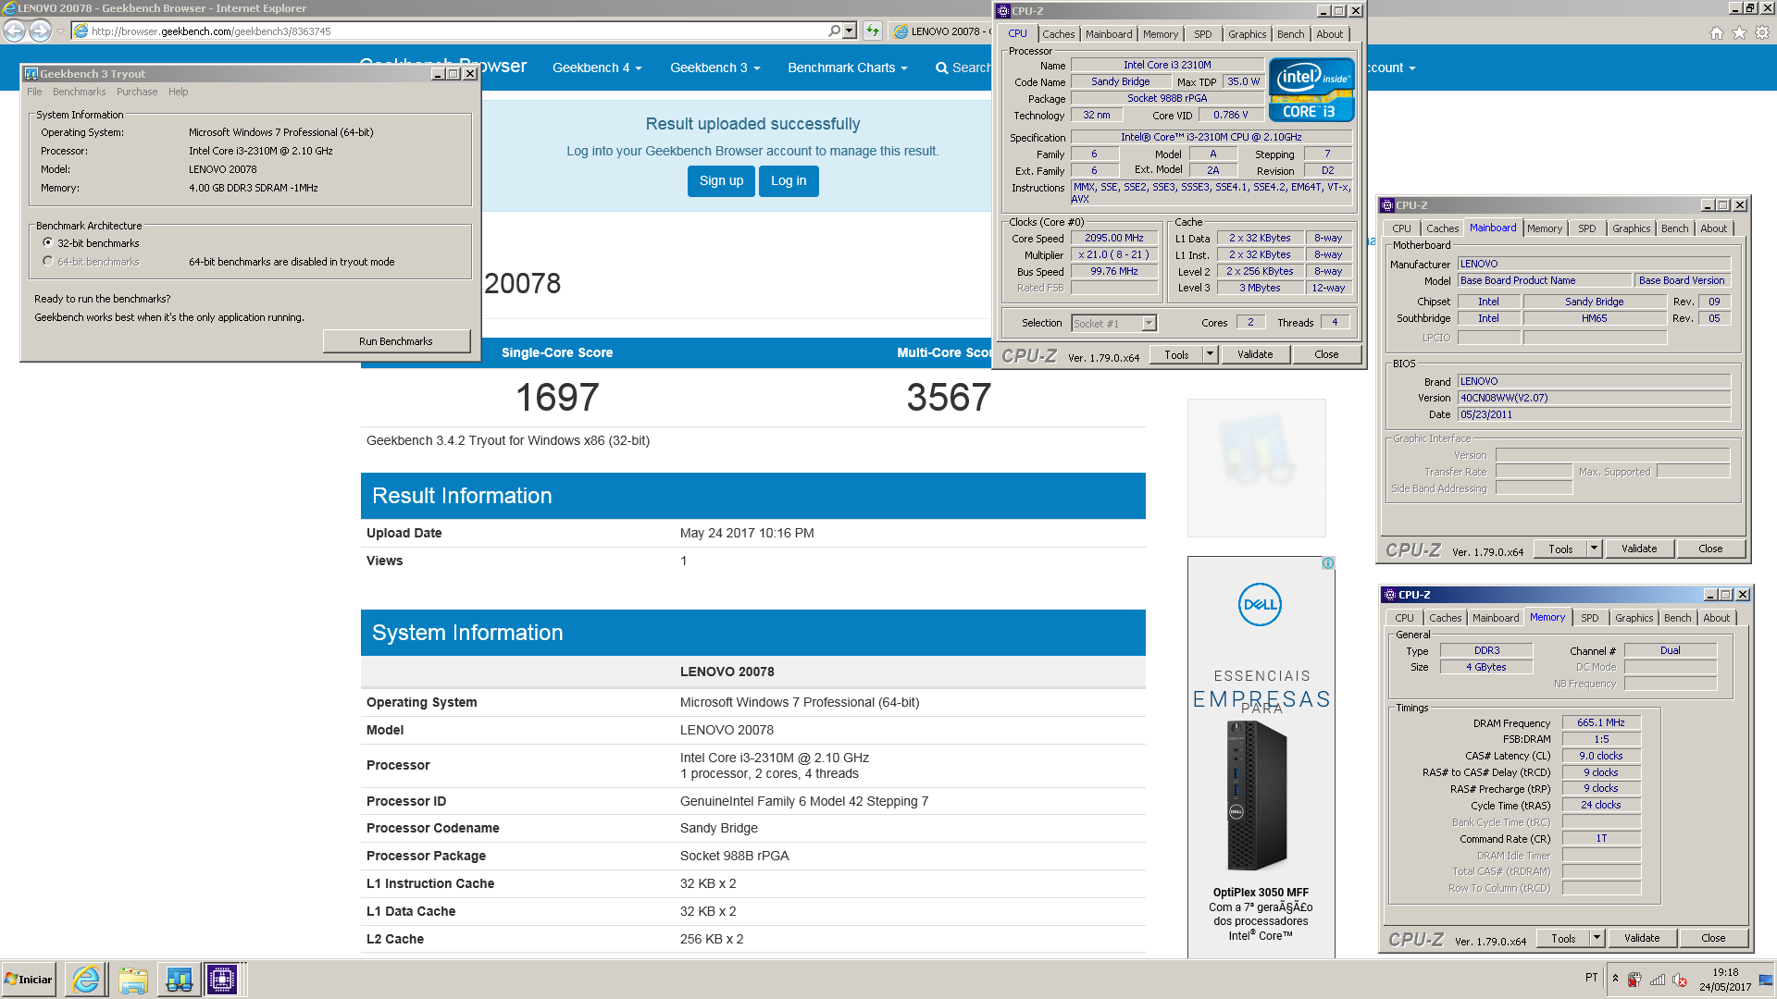Switch to Geekbench app in taskbar
The image size is (1777, 999).
coord(179,979)
